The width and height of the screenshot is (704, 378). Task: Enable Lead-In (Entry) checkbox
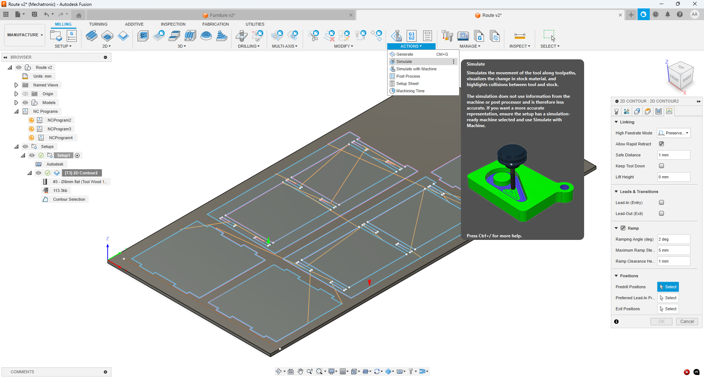pyautogui.click(x=661, y=203)
